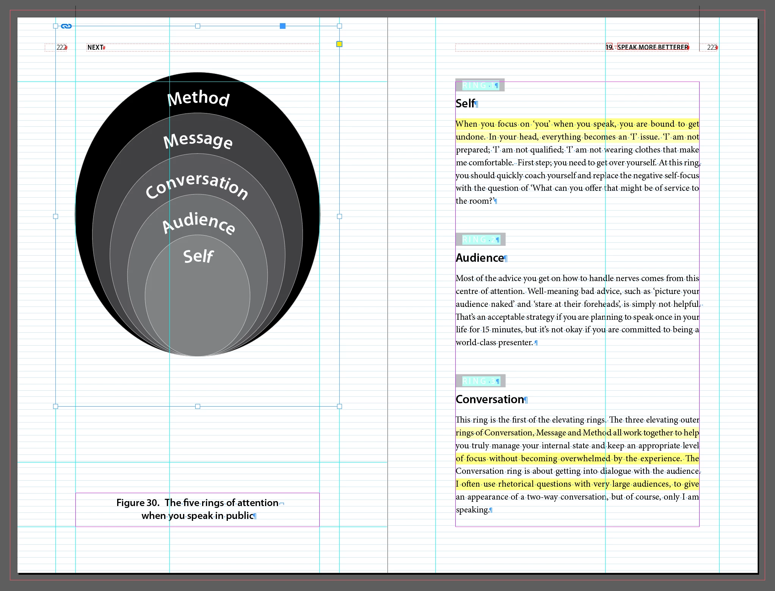775x591 pixels.
Task: Click the top-left frame corner handle
Action: (x=56, y=26)
